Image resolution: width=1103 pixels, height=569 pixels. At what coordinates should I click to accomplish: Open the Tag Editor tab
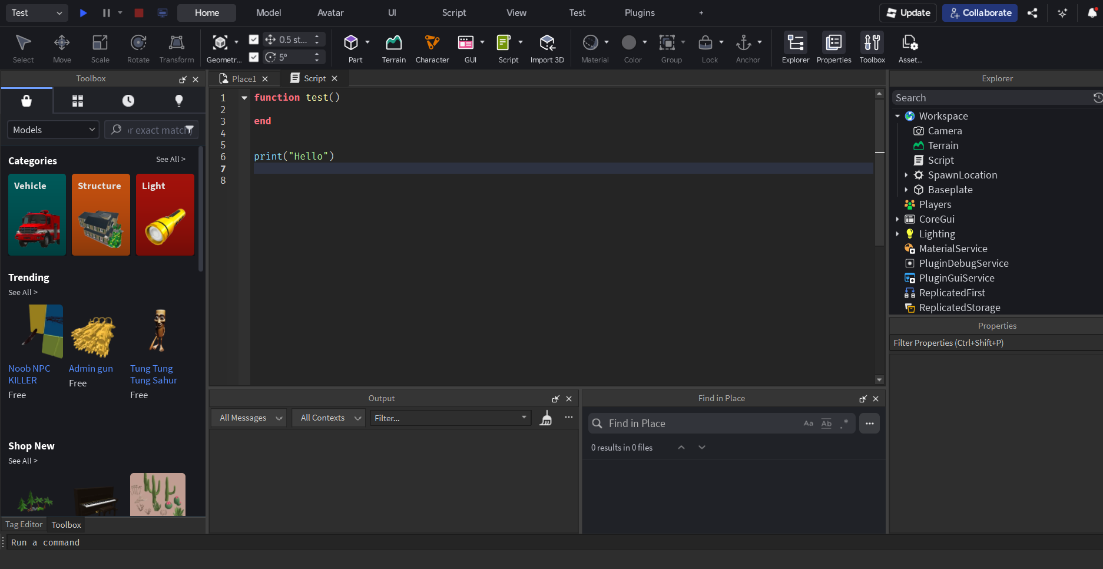tap(23, 524)
